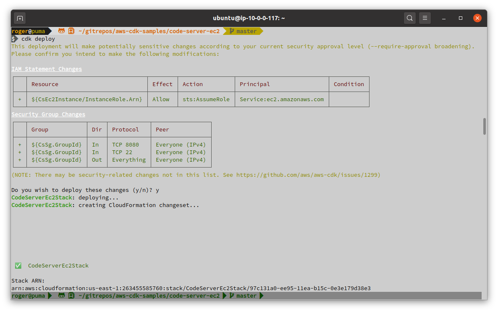Click the Security Group Changes heading
The height and width of the screenshot is (312, 498).
pyautogui.click(x=48, y=114)
